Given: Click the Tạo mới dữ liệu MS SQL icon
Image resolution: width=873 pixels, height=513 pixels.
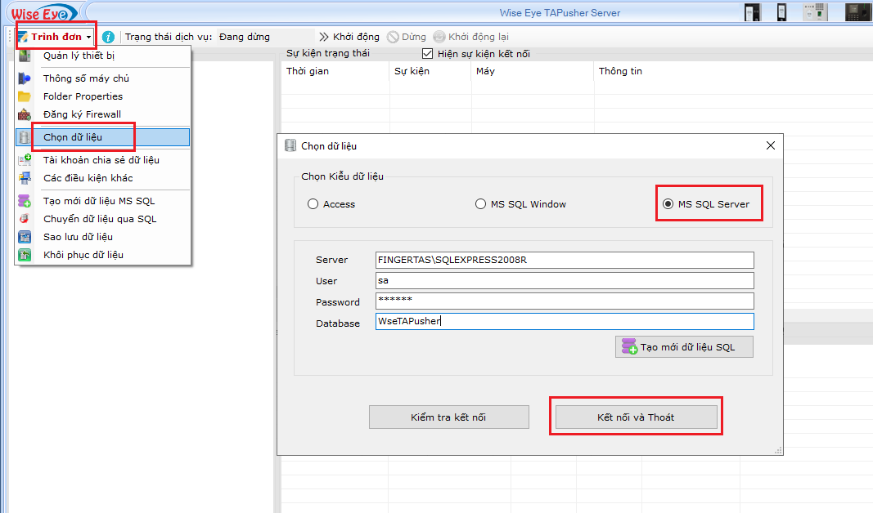Looking at the screenshot, I should [25, 201].
